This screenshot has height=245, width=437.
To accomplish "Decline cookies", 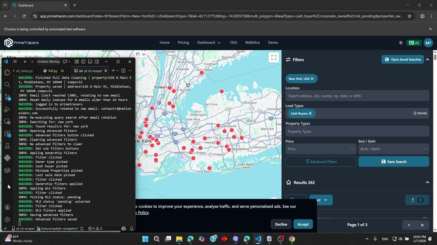I will click(281, 224).
